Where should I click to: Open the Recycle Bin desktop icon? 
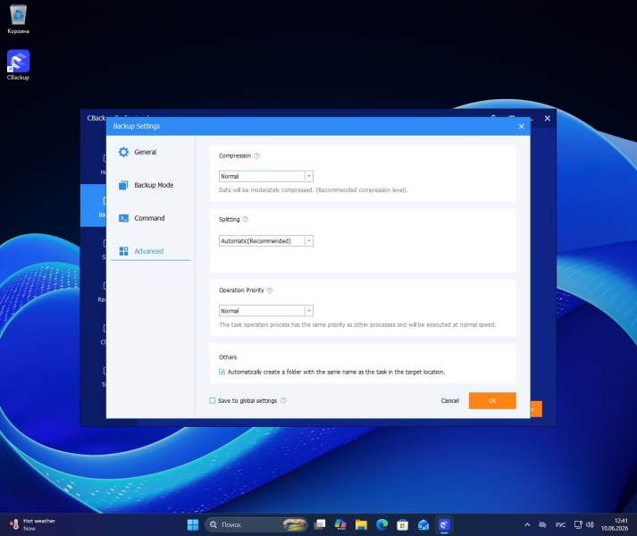pos(18,19)
